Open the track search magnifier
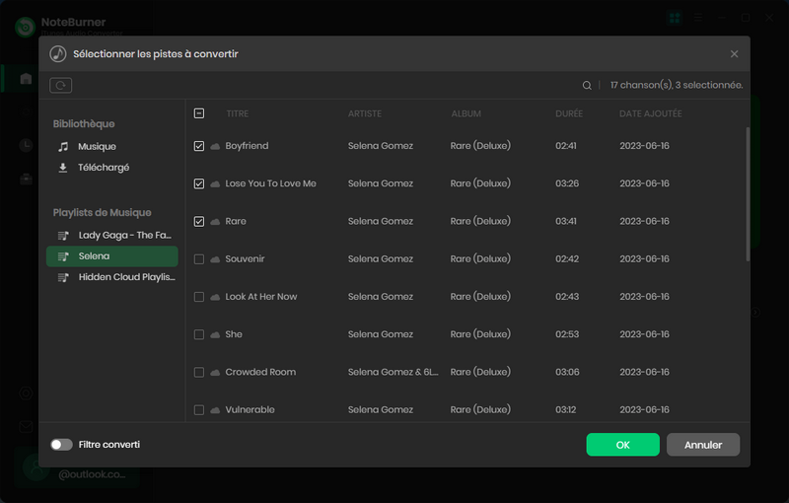 tap(587, 86)
